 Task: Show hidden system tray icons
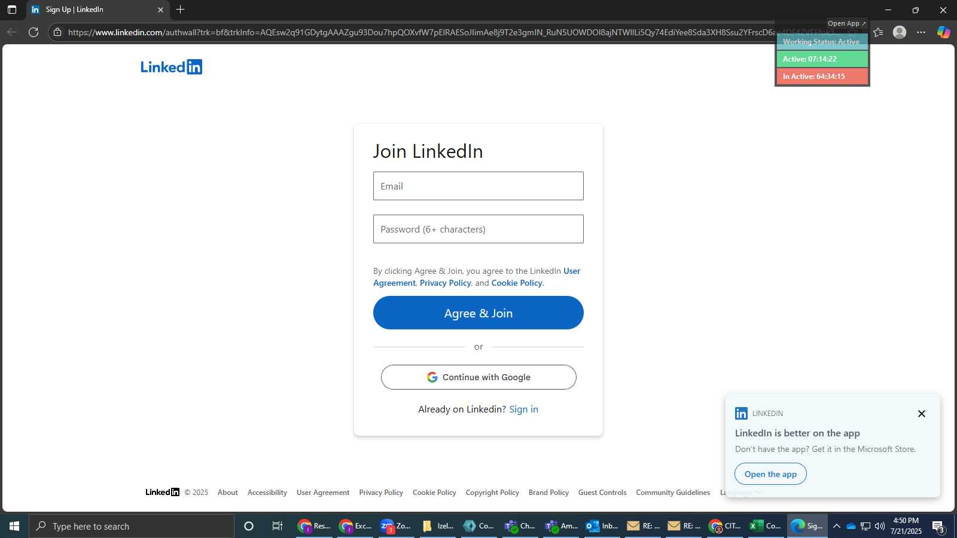point(837,526)
